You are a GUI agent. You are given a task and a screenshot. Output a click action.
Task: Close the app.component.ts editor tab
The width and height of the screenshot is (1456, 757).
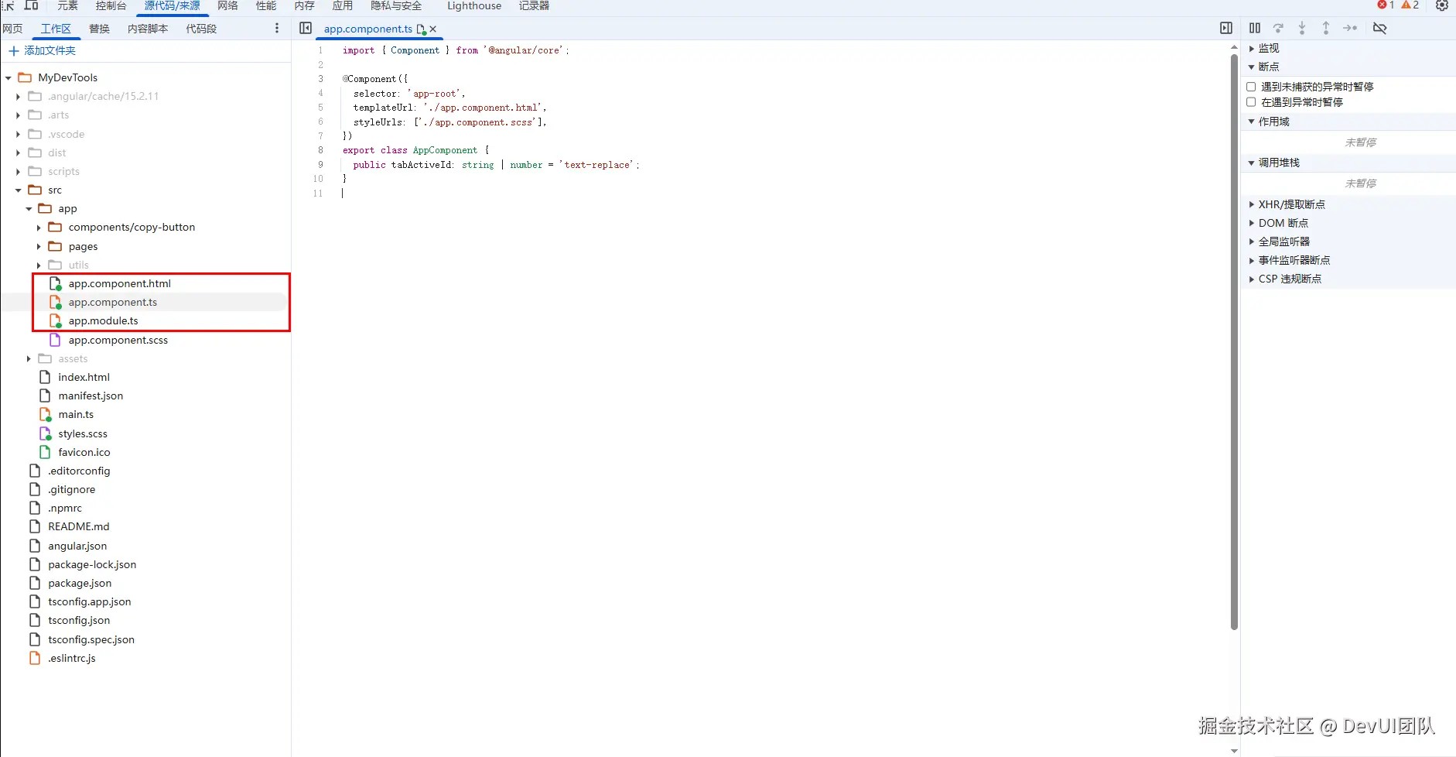coord(433,29)
